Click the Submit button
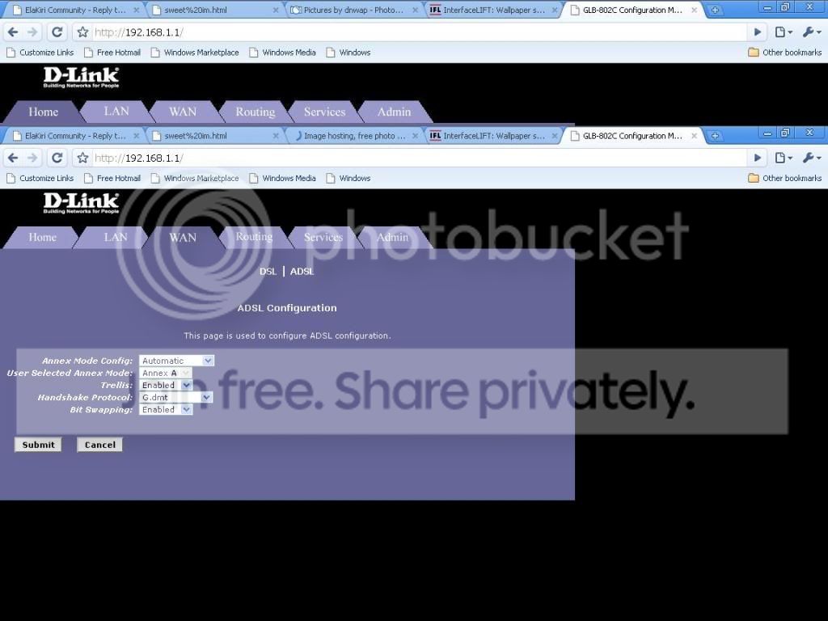Viewport: 828px width, 621px height. pyautogui.click(x=38, y=445)
